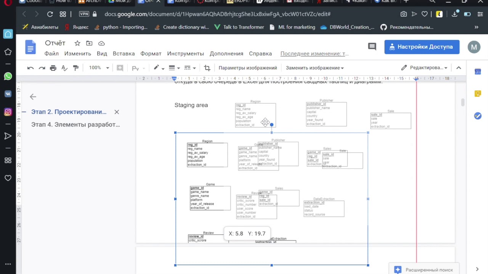488x274 pixels.
Task: Open Google Calendar side panel icon
Action: point(478,72)
